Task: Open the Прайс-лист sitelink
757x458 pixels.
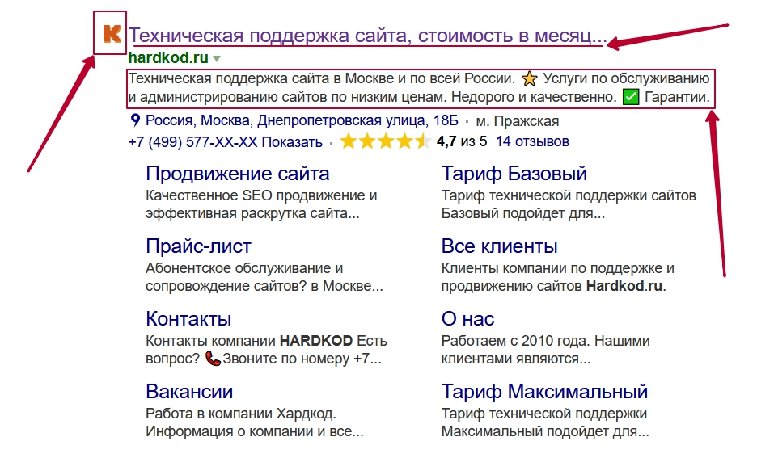Action: coord(198,246)
